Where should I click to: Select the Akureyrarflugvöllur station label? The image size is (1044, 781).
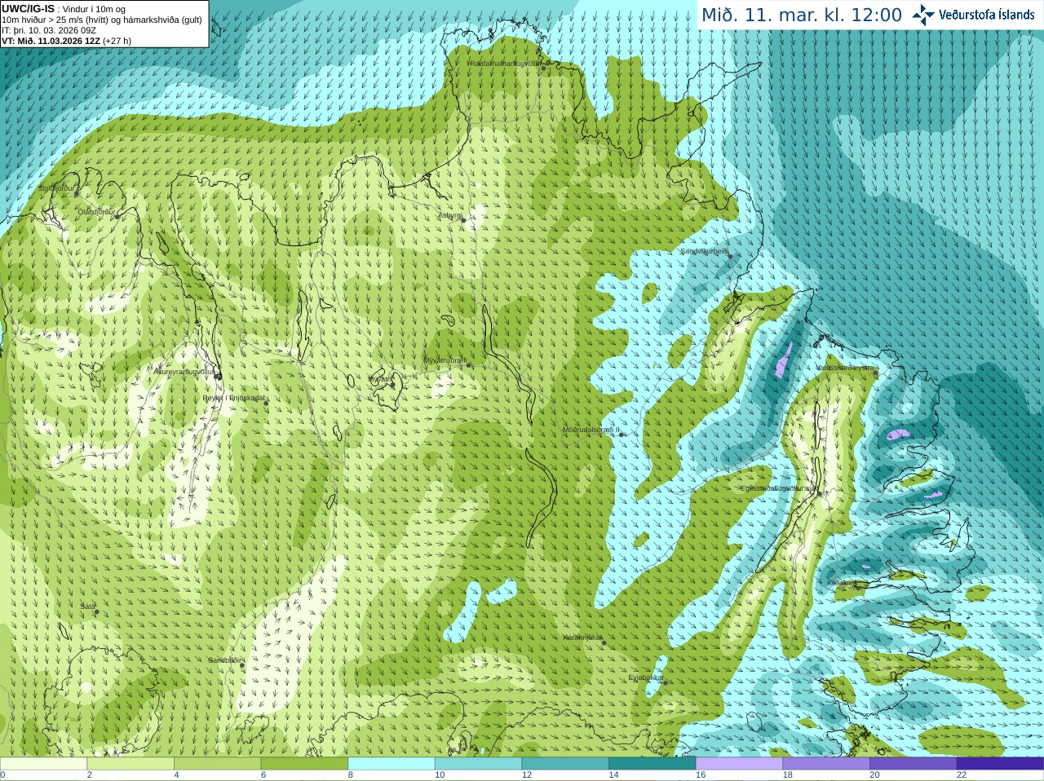coord(185,371)
